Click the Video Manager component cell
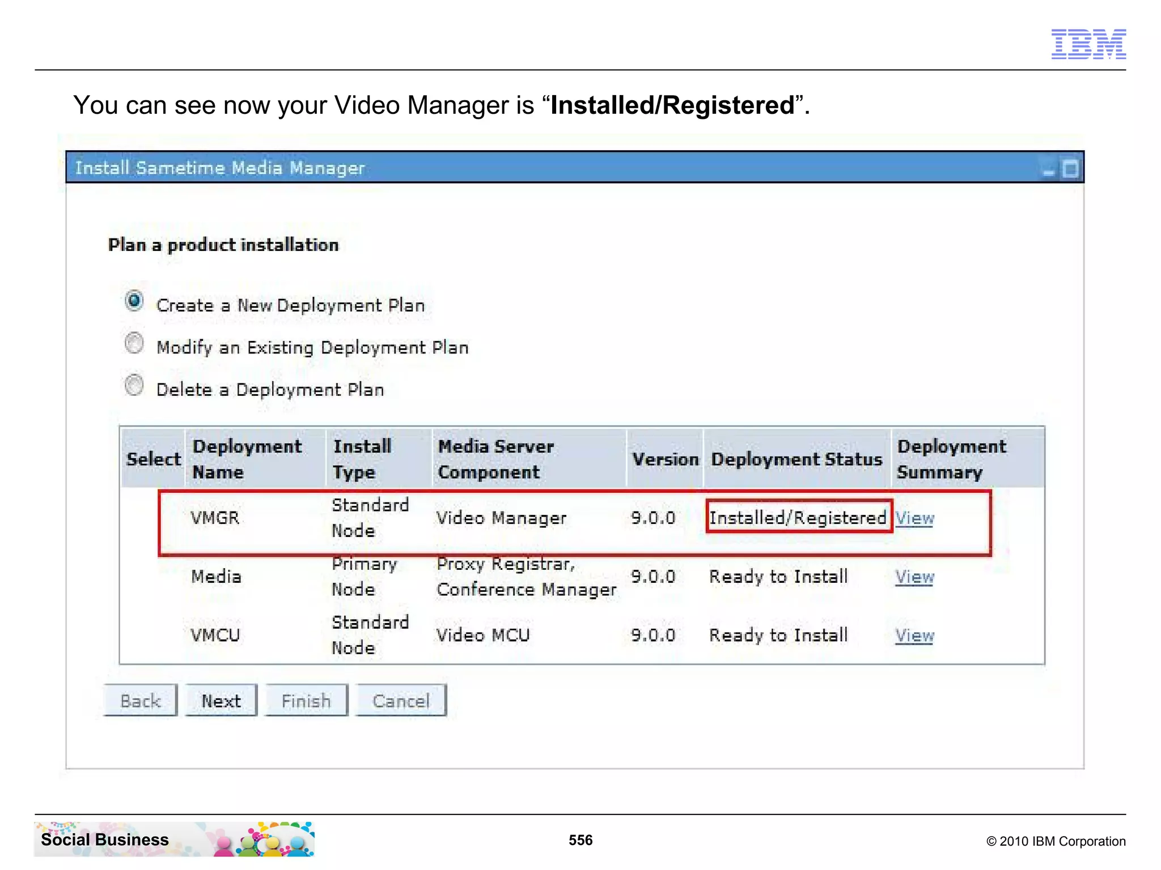This screenshot has height=870, width=1161. [x=501, y=518]
